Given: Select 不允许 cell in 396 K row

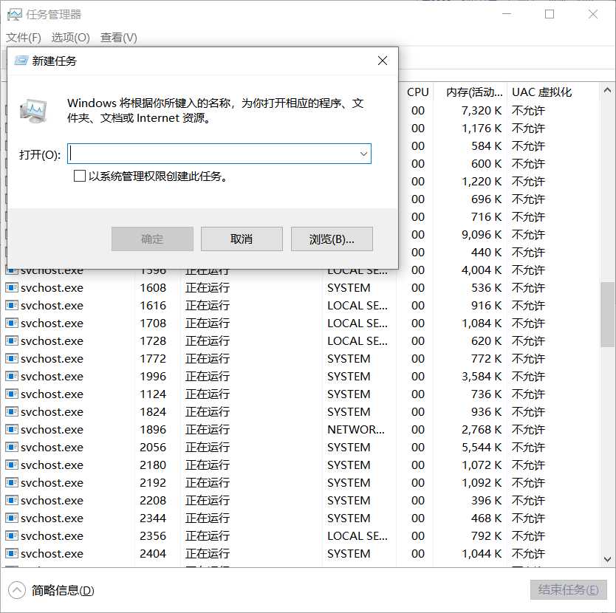Looking at the screenshot, I should point(528,500).
